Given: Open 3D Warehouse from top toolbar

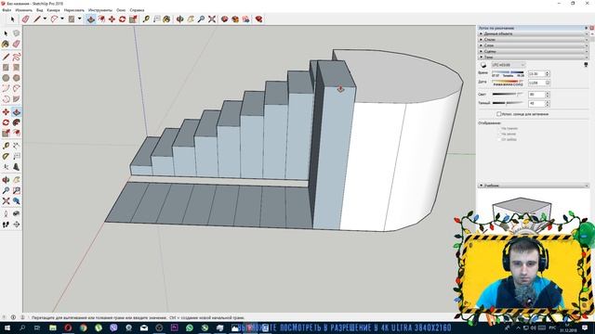Looking at the screenshot, I should coord(225,19).
